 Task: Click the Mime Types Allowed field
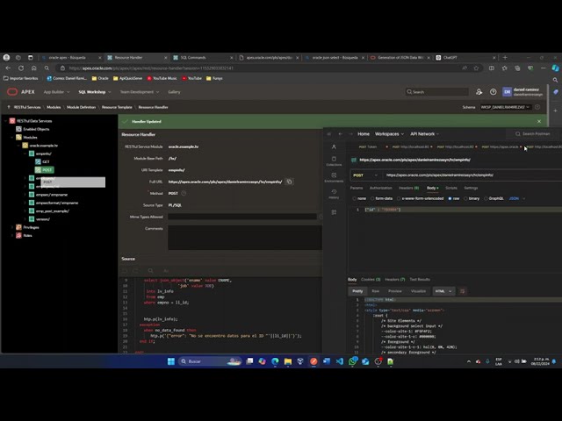coord(242,217)
